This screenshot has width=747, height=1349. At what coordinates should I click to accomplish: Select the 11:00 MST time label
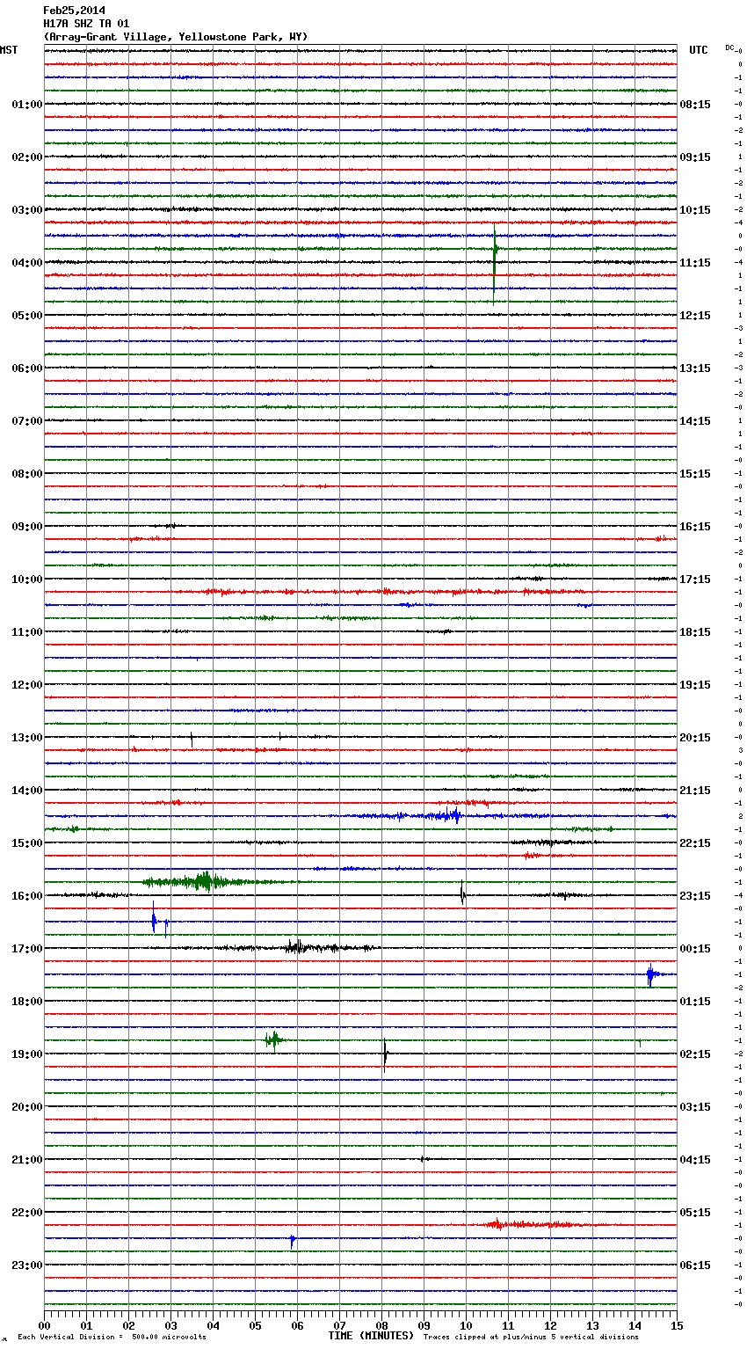click(x=27, y=632)
